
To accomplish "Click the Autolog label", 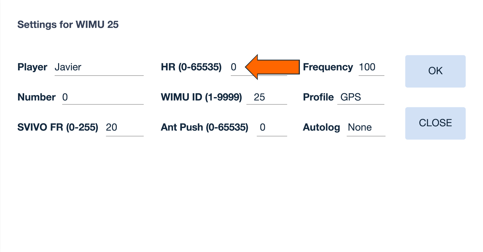I will [x=322, y=128].
